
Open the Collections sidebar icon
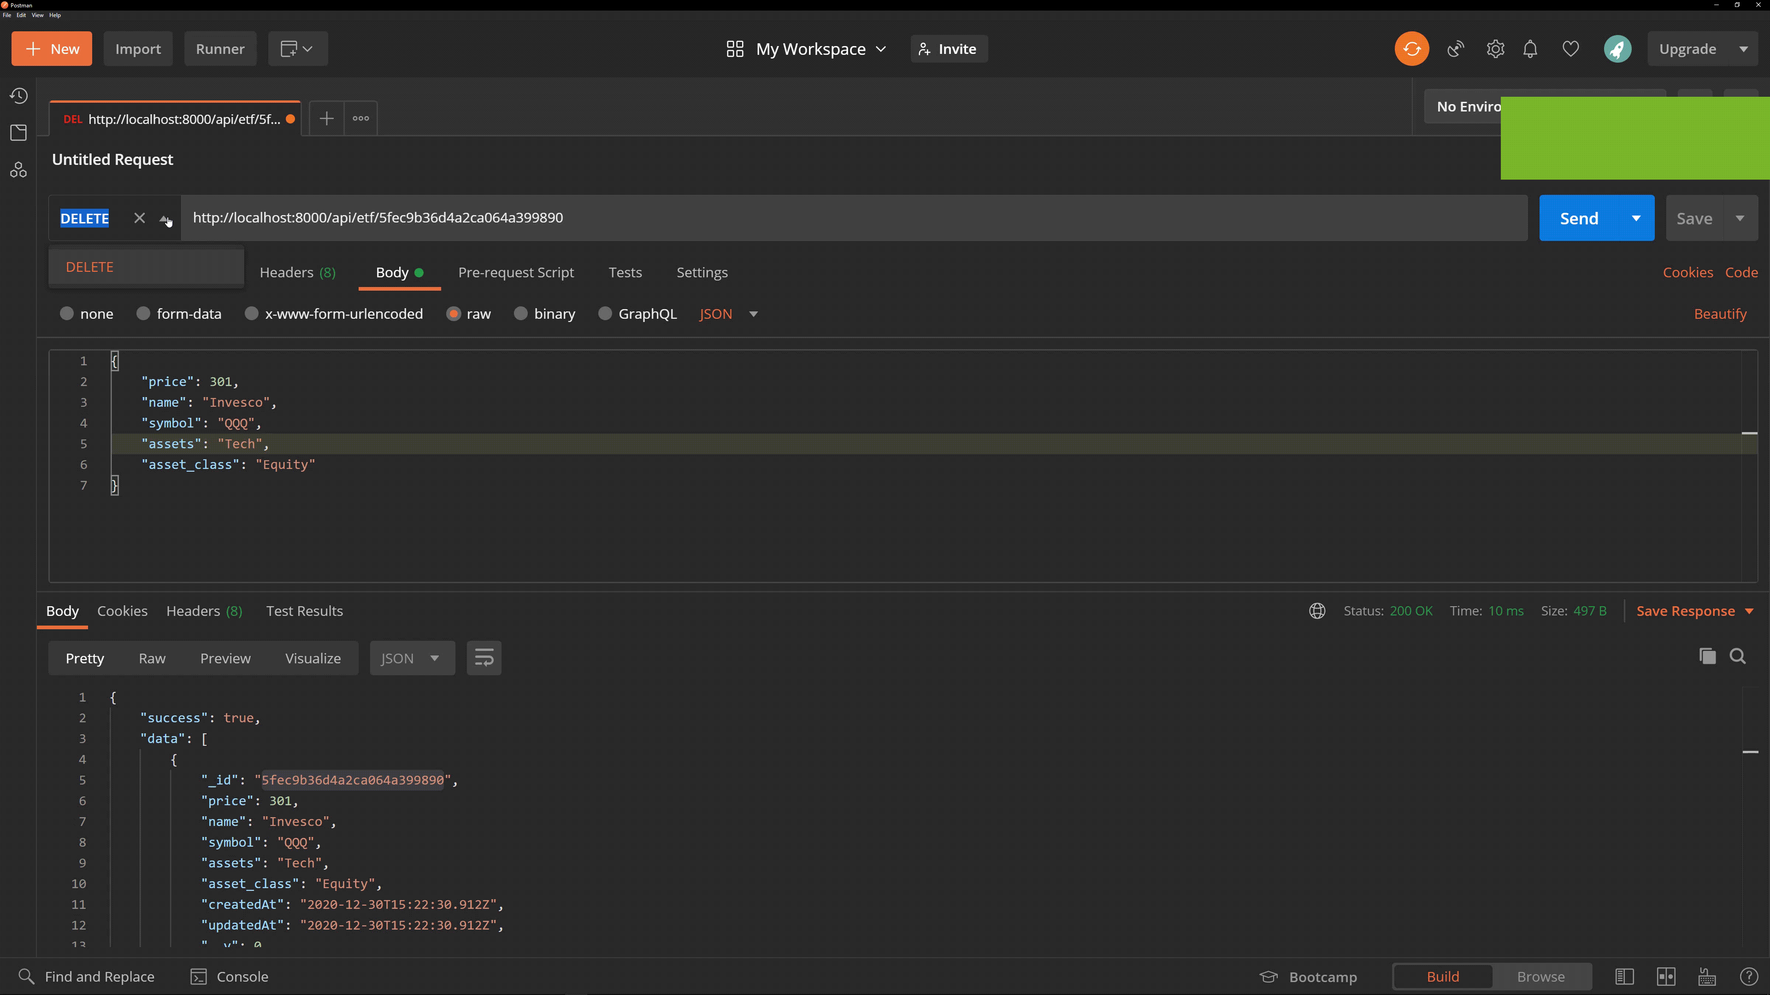(18, 133)
